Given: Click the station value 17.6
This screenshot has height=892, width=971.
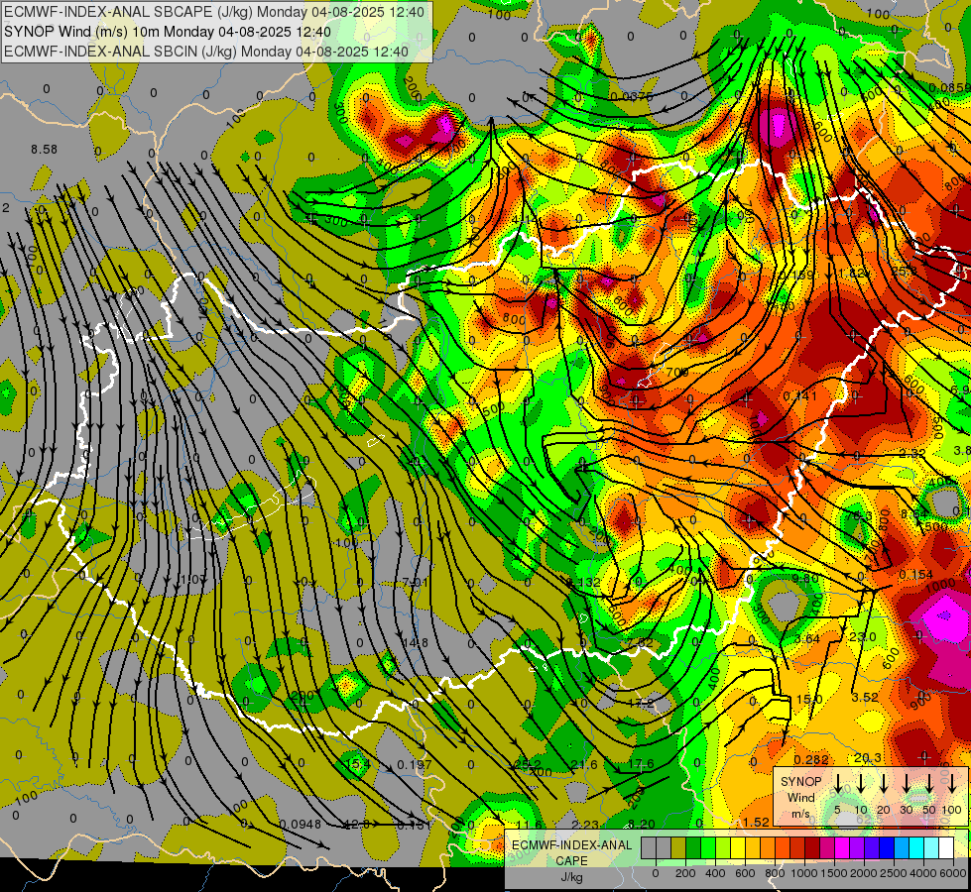Looking at the screenshot, I should pos(641,764).
